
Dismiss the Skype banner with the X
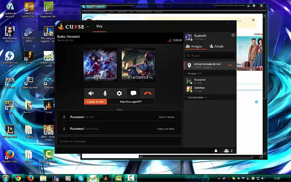[x=253, y=20]
